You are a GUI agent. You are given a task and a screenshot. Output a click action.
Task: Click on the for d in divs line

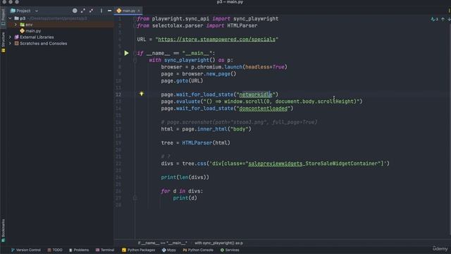coord(182,191)
